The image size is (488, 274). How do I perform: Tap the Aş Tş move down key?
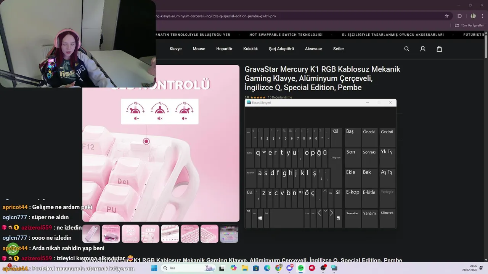[387, 178]
